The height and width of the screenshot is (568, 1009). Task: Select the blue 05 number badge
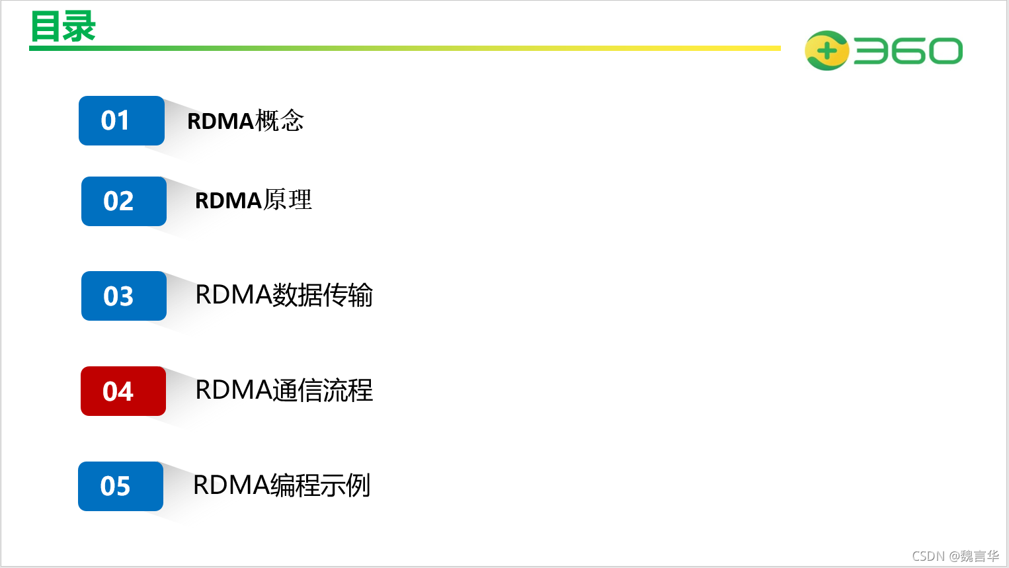coord(120,486)
